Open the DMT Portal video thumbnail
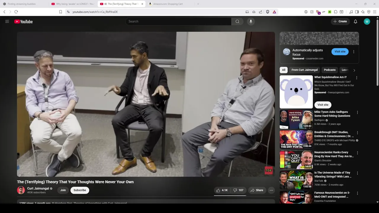The height and width of the screenshot is (213, 379). click(x=296, y=139)
